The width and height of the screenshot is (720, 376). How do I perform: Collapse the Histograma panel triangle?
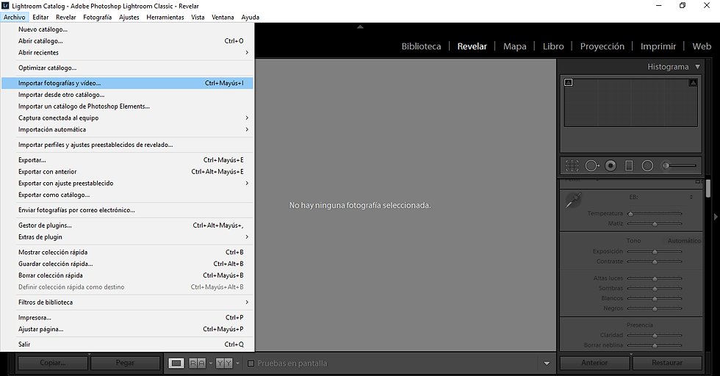(697, 67)
